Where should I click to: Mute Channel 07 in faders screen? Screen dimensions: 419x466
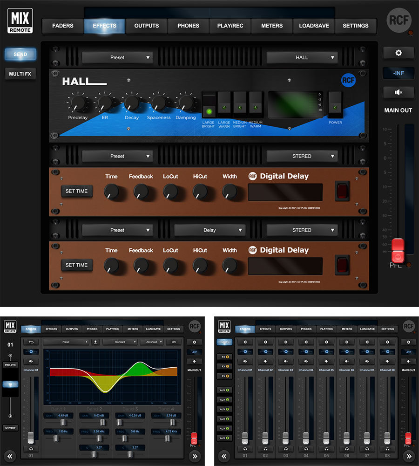[x=367, y=362]
